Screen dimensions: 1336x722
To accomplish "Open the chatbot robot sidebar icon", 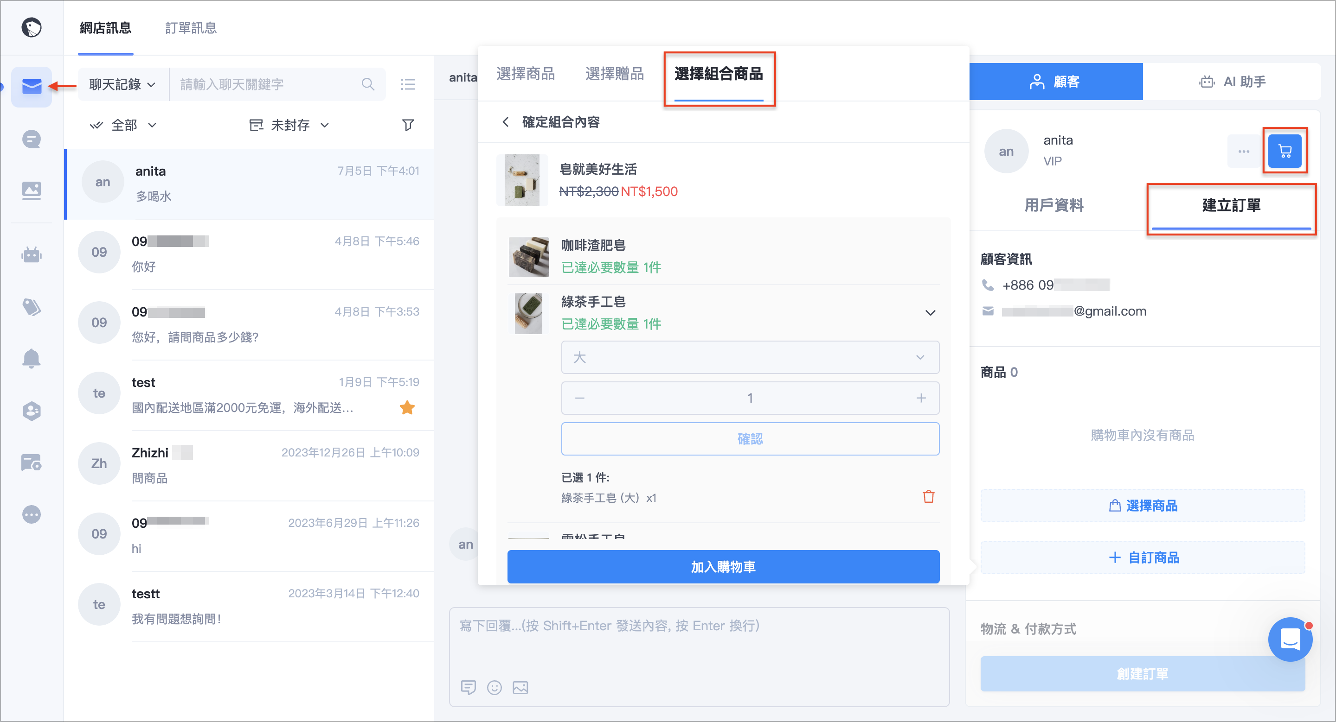I will pyautogui.click(x=32, y=254).
